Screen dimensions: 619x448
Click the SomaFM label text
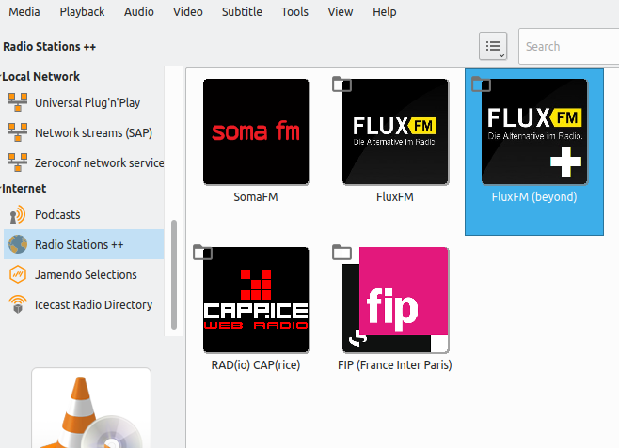[256, 196]
